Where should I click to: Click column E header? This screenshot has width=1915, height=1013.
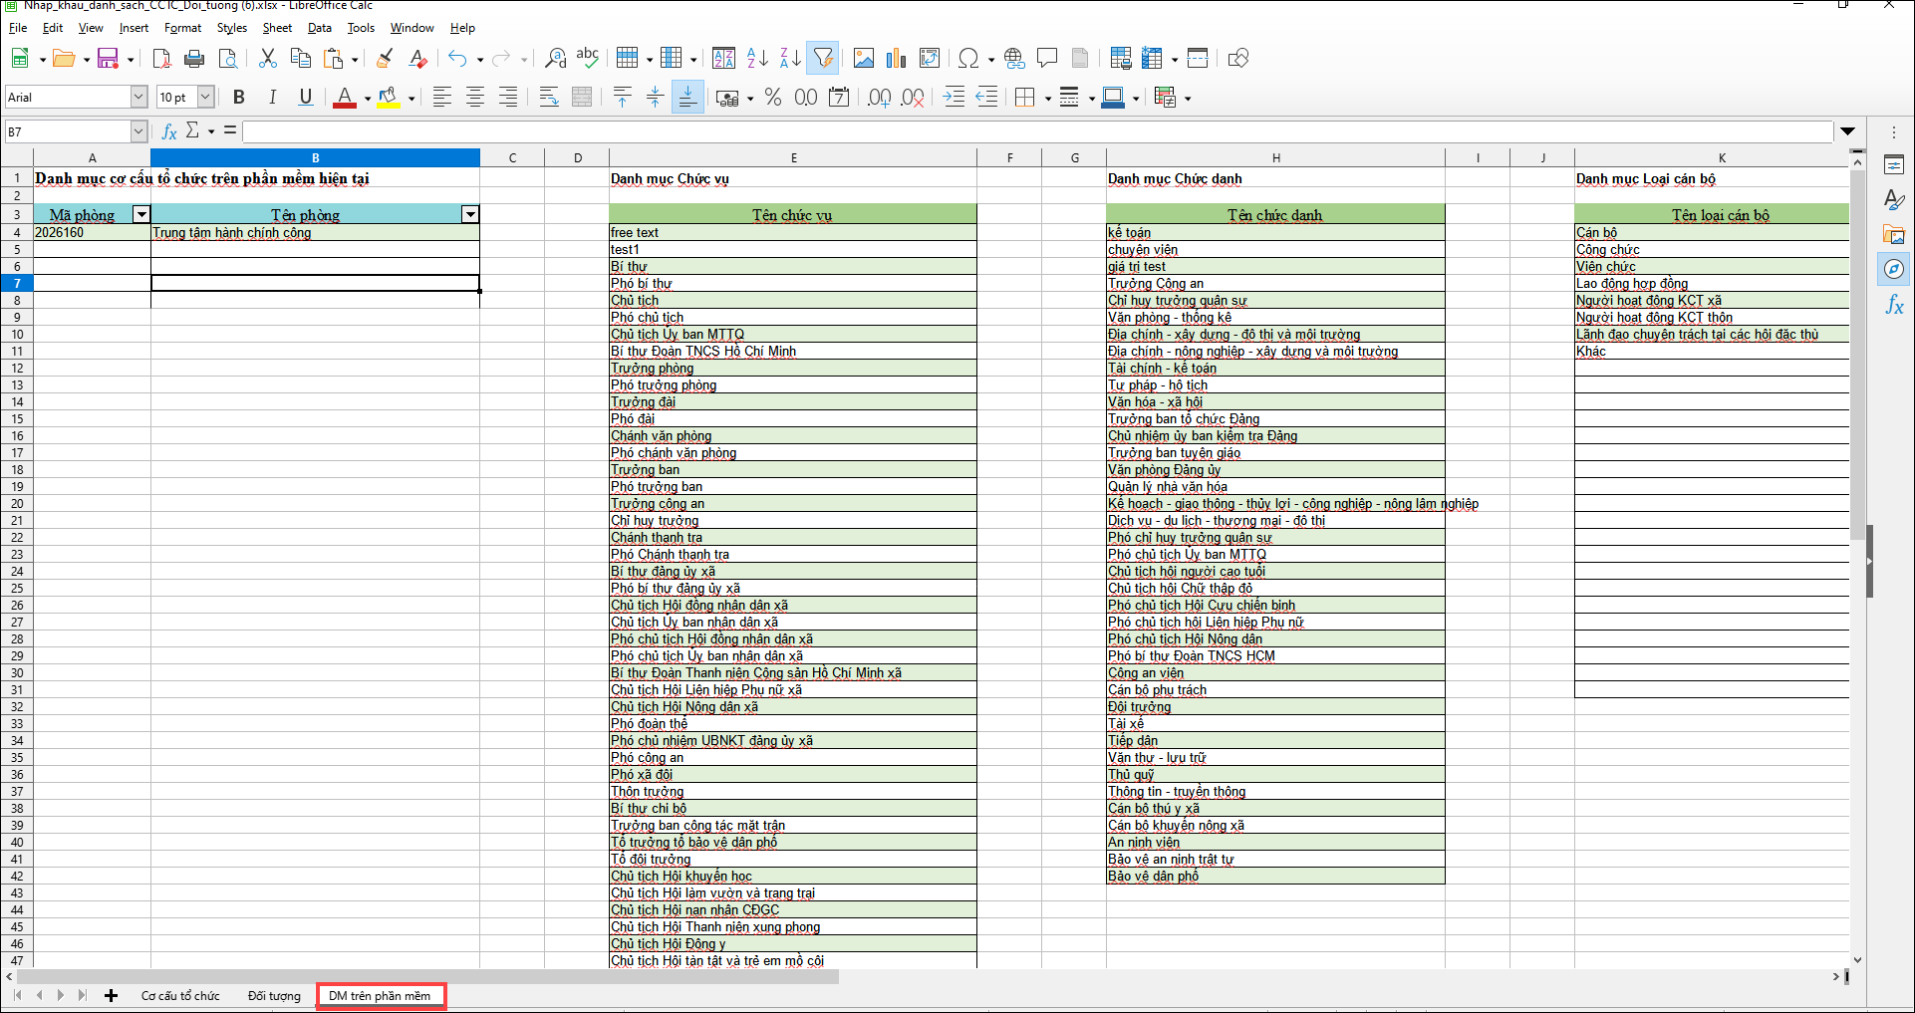(793, 157)
